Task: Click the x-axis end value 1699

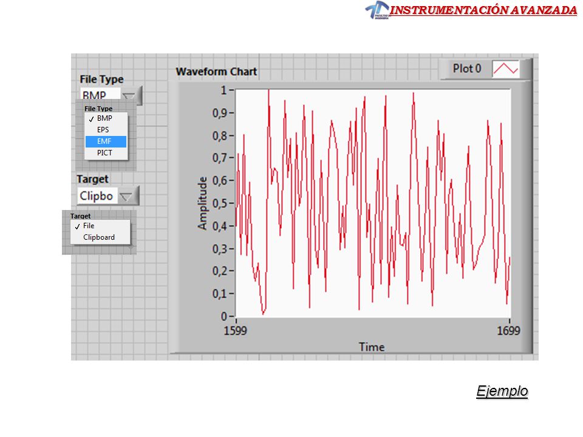Action: coord(508,330)
